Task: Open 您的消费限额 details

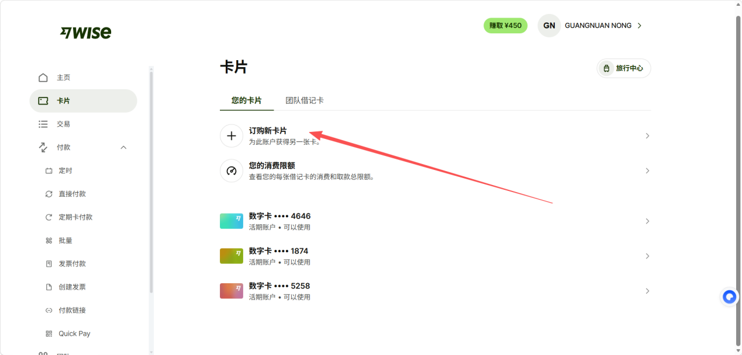Action: 435,171
